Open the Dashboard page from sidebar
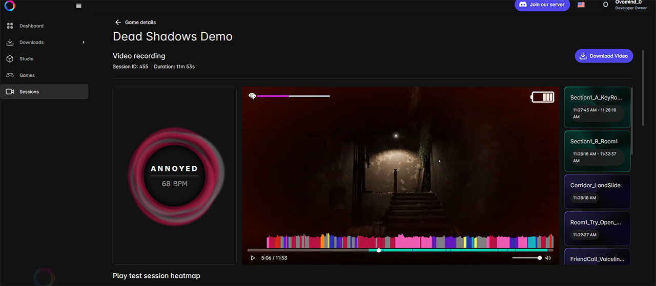The height and width of the screenshot is (286, 656). click(31, 26)
